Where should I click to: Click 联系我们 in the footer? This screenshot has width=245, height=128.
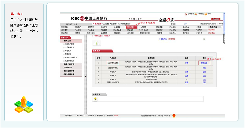(x=80, y=115)
